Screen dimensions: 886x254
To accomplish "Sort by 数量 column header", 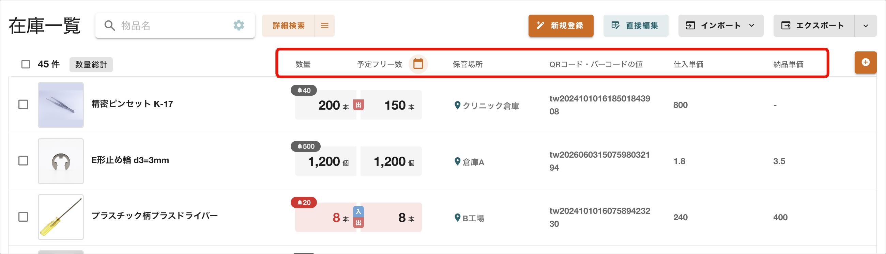I will click(303, 64).
